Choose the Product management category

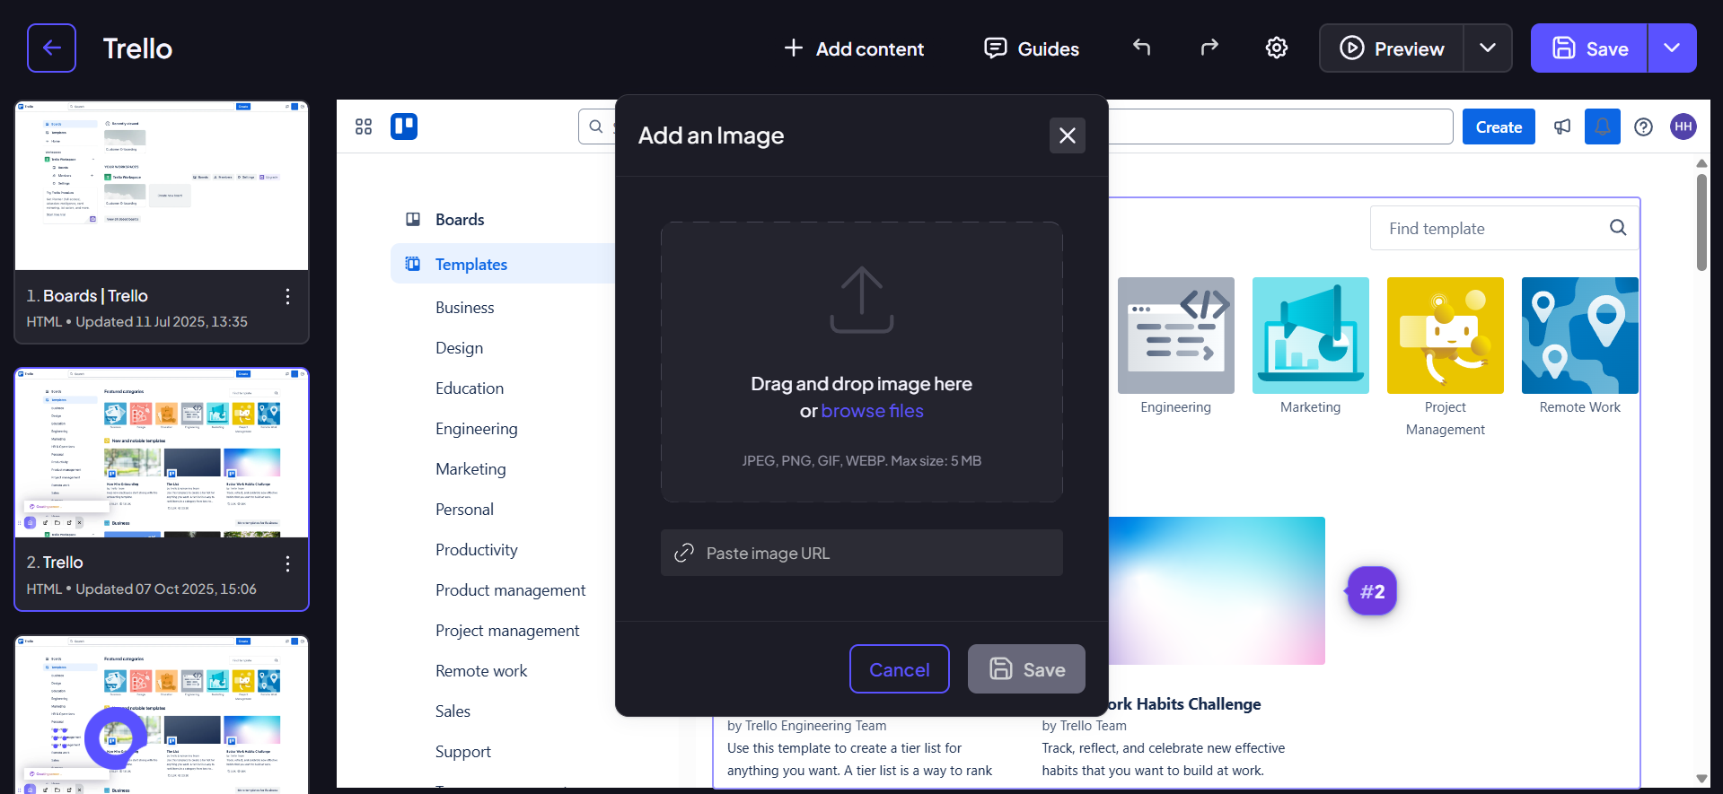(x=510, y=590)
